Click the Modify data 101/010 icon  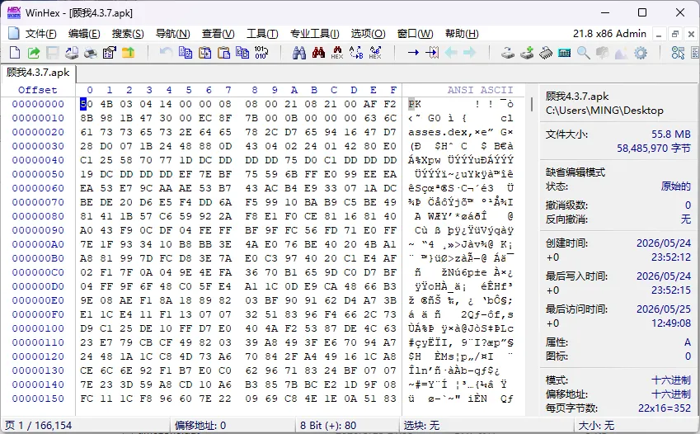[x=261, y=53]
